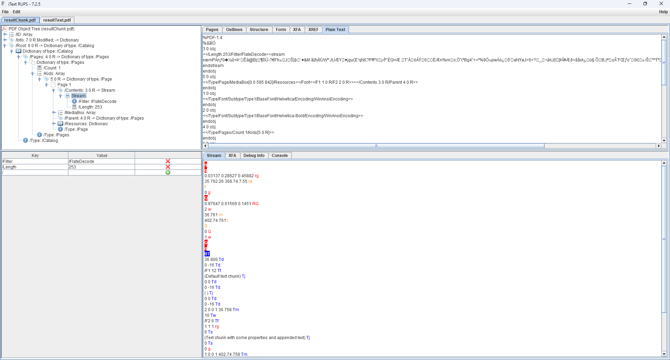This screenshot has width=670, height=360.
Task: Select the Page 1 tree item
Action: tap(65, 84)
